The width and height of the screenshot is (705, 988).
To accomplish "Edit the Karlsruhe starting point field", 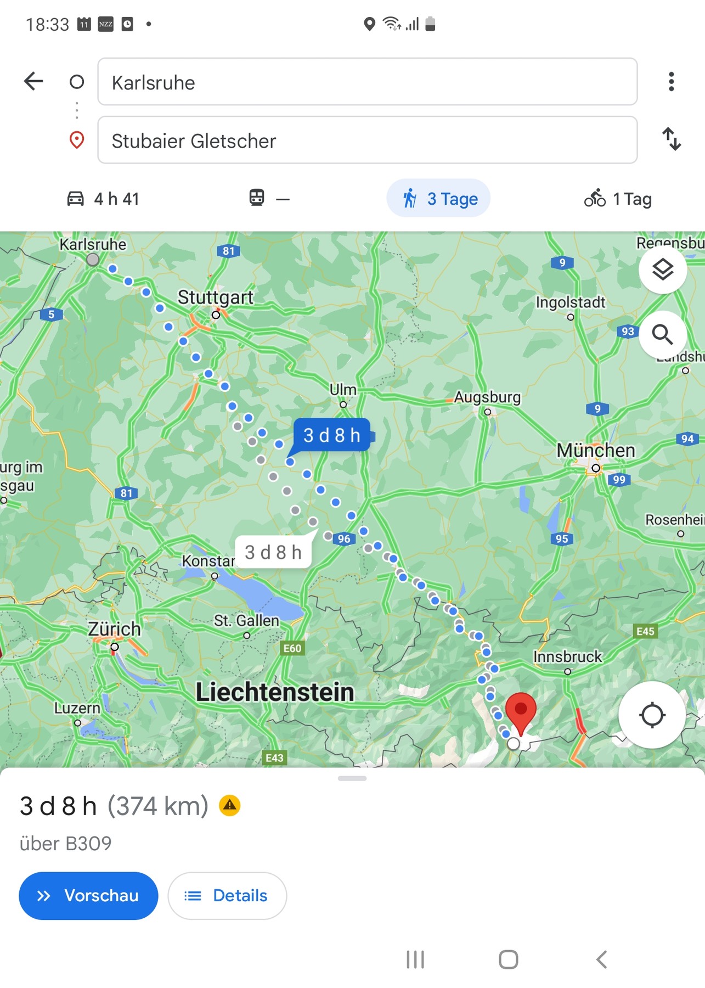I will click(x=368, y=82).
